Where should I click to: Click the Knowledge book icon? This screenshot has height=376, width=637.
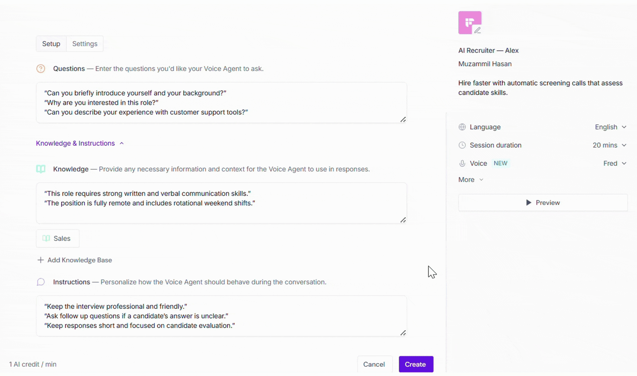coord(40,169)
